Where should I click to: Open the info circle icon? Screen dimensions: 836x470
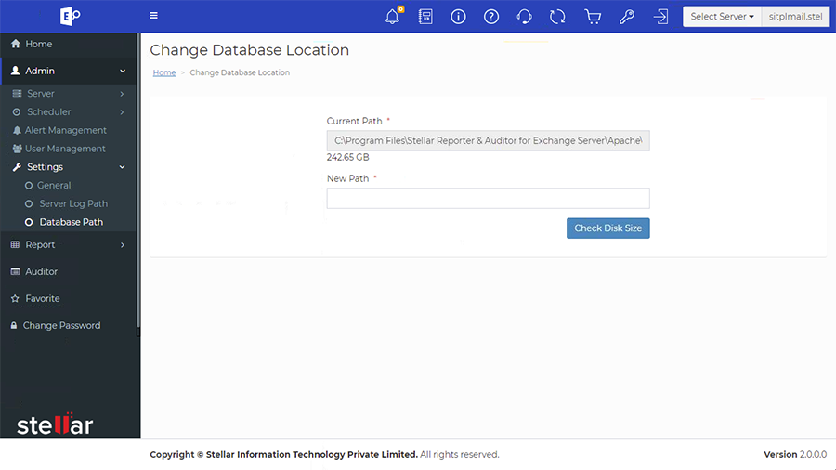[458, 17]
